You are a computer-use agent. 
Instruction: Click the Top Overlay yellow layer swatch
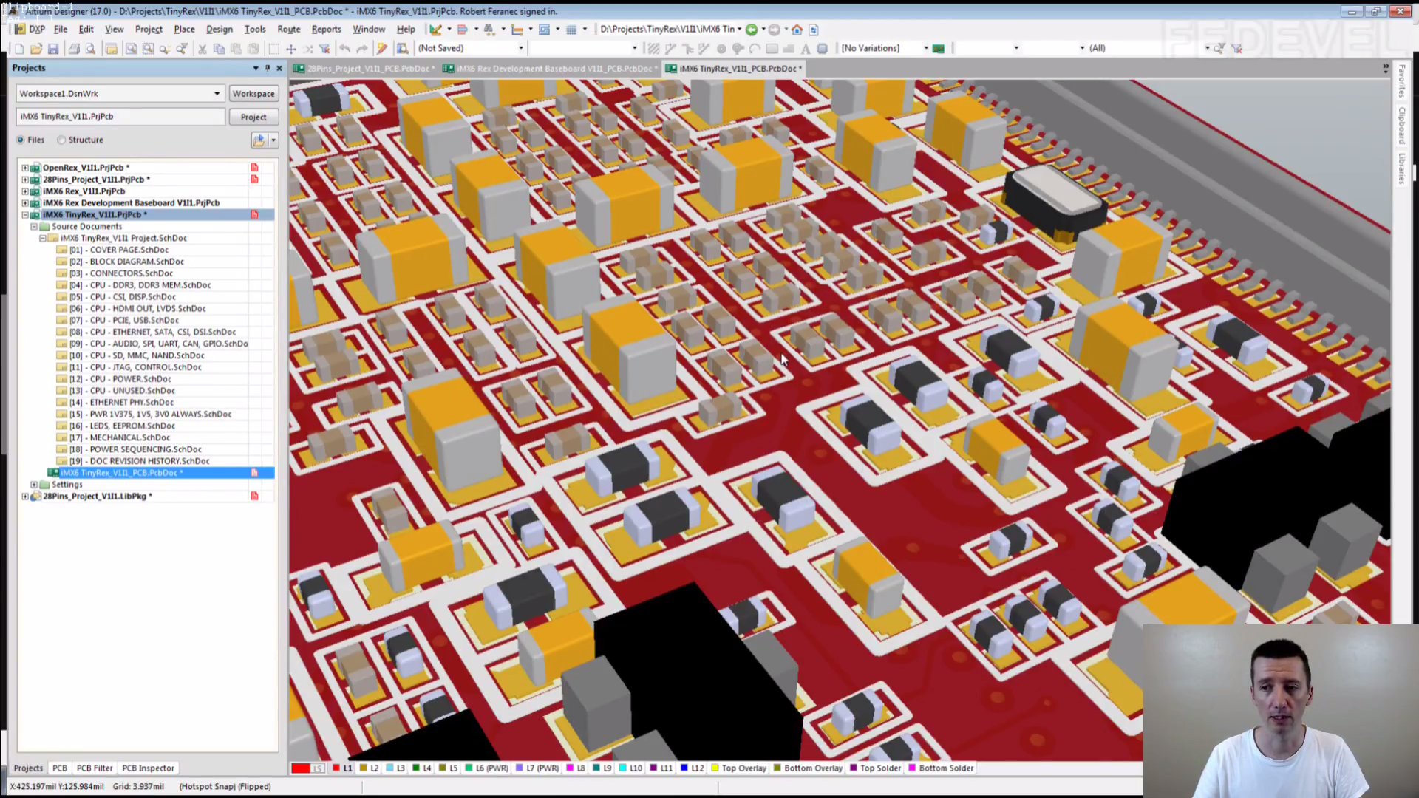pos(715,768)
